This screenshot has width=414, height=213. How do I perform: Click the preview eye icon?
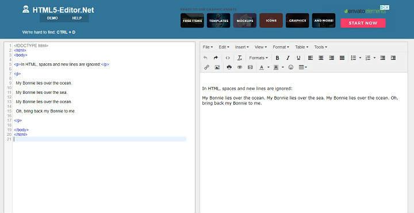coord(240,67)
